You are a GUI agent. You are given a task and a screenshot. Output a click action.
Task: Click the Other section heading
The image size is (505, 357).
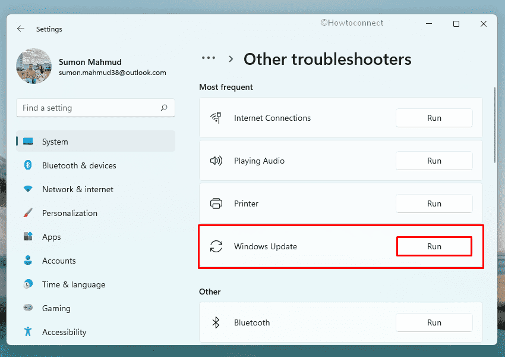(x=210, y=292)
